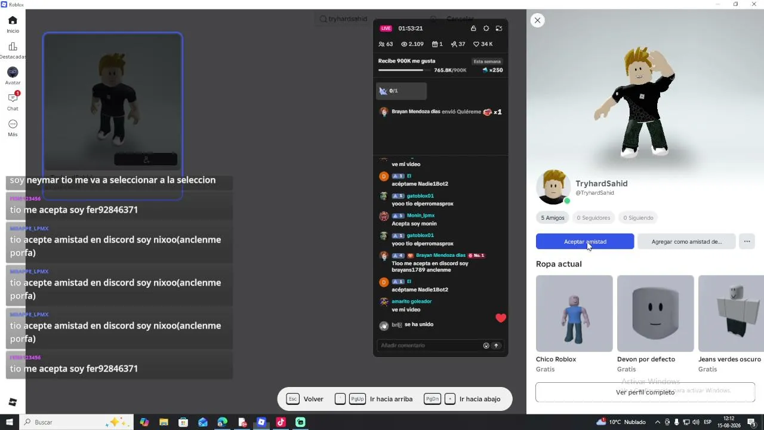
Task: Open Roblox Chat with notification badge
Action: point(13,102)
